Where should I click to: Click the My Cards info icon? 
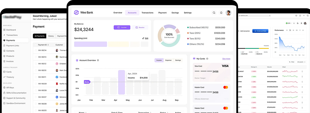point(207,59)
